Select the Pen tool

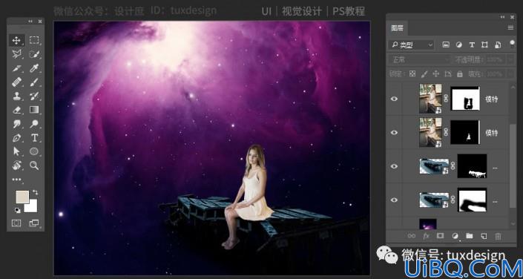16,138
